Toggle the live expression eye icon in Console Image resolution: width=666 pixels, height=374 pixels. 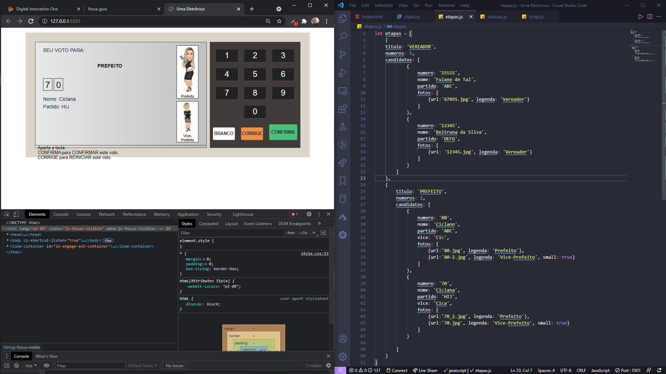[46, 365]
